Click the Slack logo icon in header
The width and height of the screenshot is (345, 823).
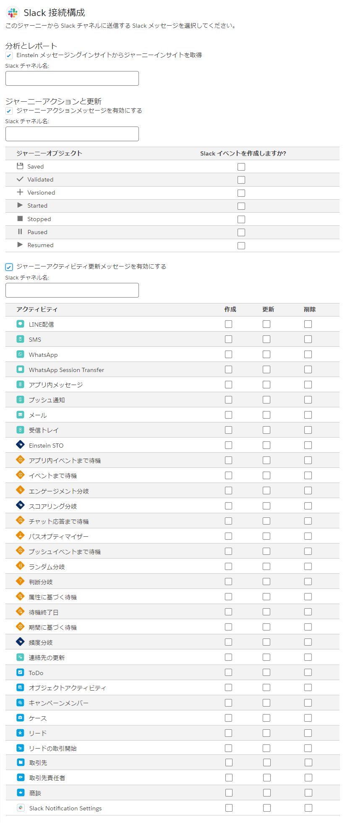[13, 13]
